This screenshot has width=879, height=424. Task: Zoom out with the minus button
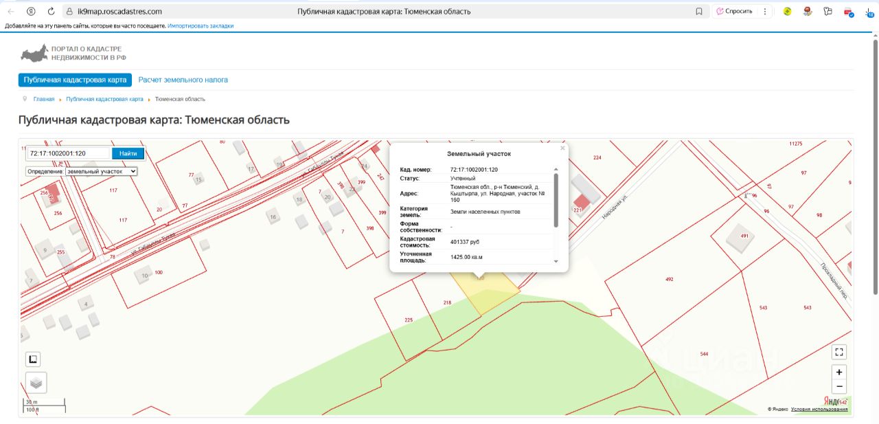(838, 387)
